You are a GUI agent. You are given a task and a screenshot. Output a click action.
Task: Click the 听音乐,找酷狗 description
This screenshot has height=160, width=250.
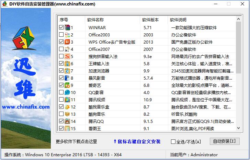(184, 114)
